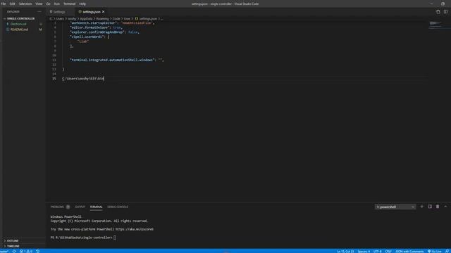Start Go Live server from status bar
The height and width of the screenshot is (253, 451).
pos(435,251)
